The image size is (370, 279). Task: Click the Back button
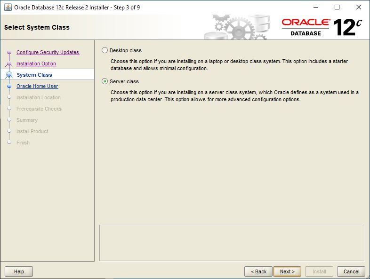(258, 271)
